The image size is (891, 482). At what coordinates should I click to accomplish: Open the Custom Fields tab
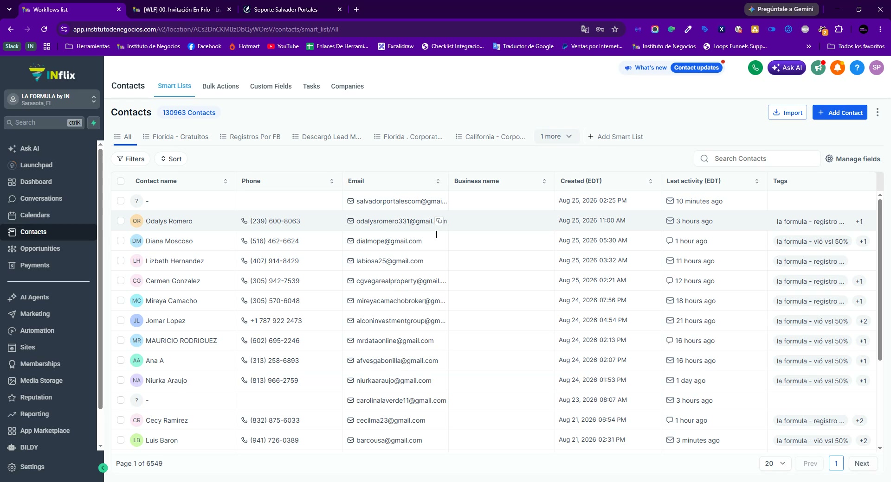[x=271, y=86]
